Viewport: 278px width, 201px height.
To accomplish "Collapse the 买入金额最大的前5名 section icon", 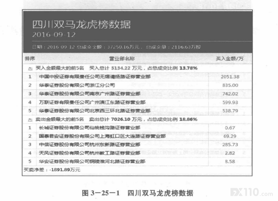I will [x=30, y=69].
